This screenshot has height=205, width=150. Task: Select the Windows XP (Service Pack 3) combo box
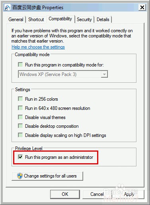[63, 74]
